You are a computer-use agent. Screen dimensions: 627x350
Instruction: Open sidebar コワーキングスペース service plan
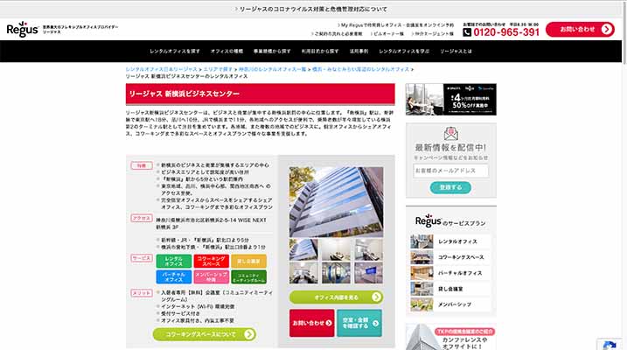[450, 257]
